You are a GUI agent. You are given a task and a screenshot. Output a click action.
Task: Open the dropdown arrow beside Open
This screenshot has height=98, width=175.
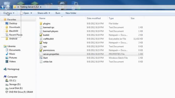click(31, 13)
